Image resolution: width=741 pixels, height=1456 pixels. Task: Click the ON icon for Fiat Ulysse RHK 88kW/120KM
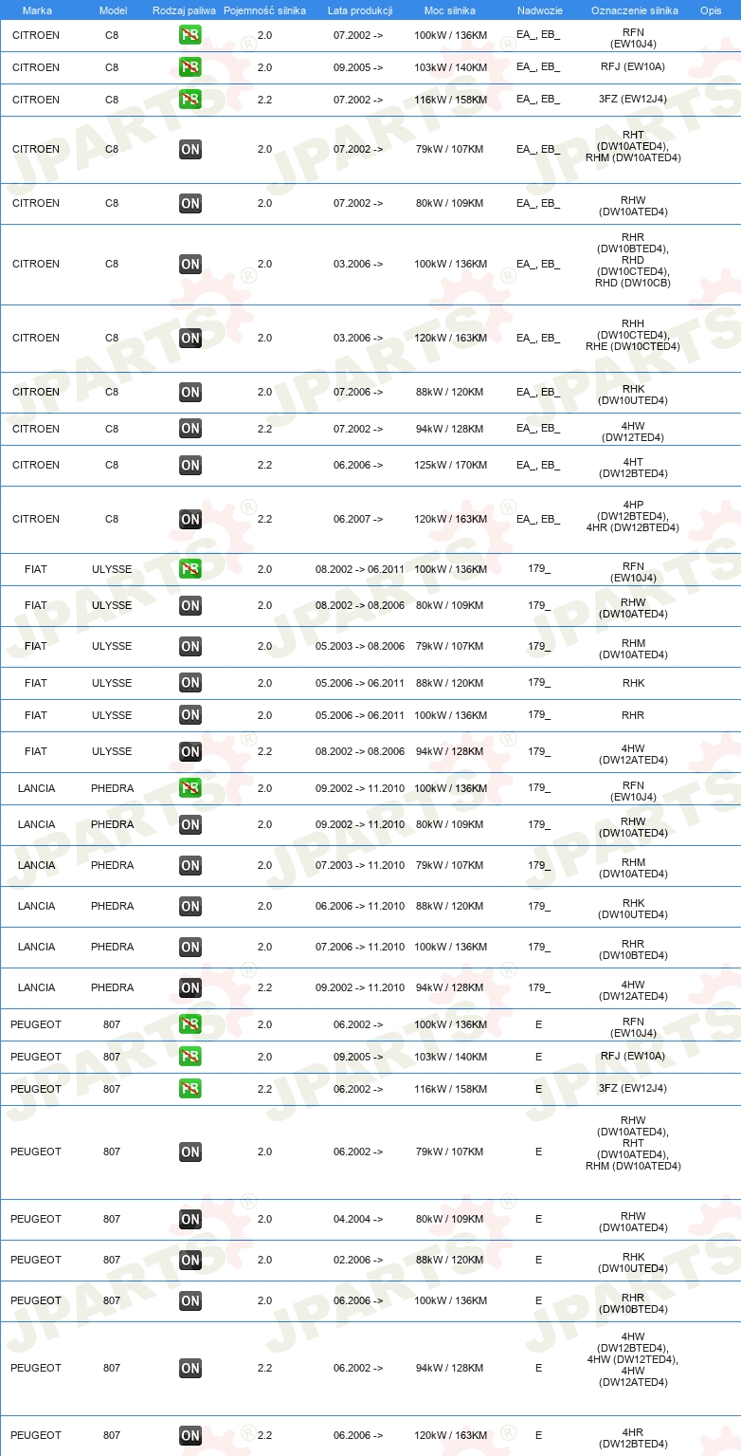pyautogui.click(x=190, y=684)
